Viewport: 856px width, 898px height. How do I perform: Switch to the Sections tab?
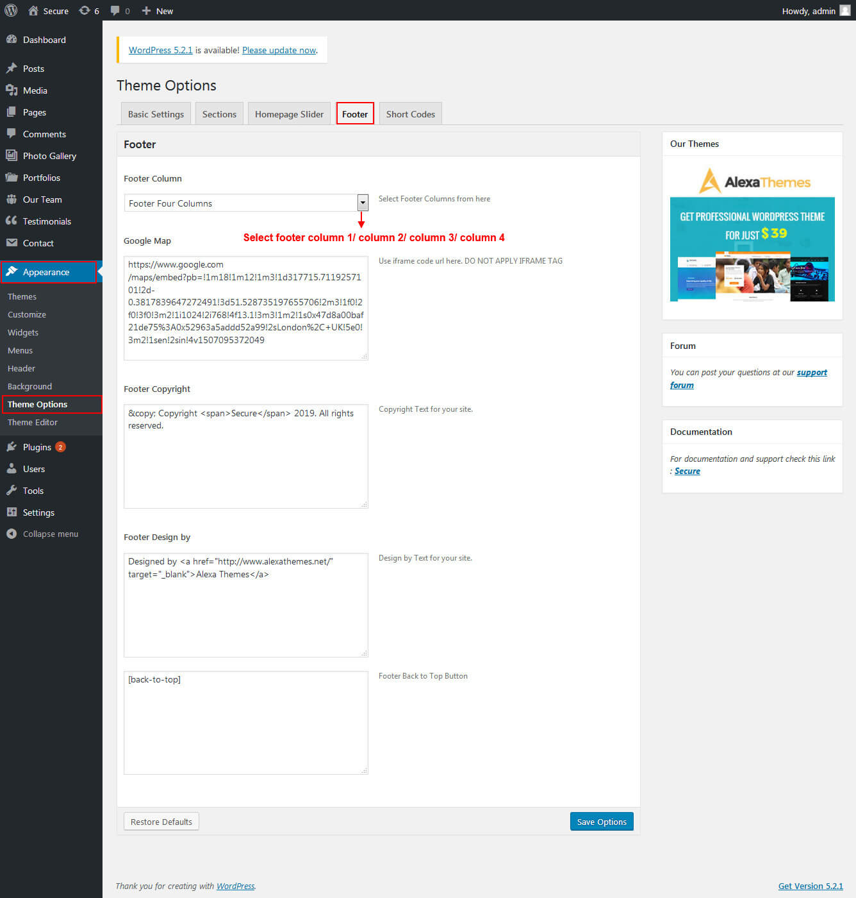(x=219, y=114)
